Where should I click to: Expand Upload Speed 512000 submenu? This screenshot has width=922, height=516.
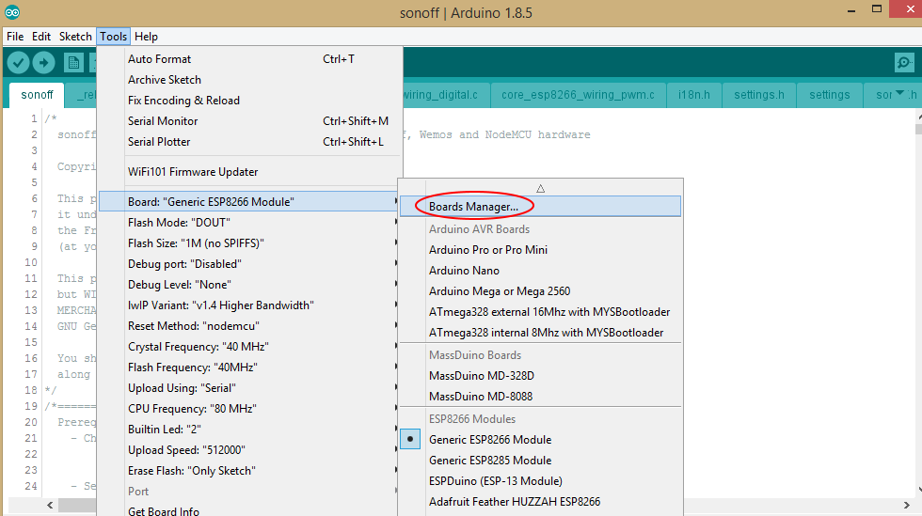point(250,449)
